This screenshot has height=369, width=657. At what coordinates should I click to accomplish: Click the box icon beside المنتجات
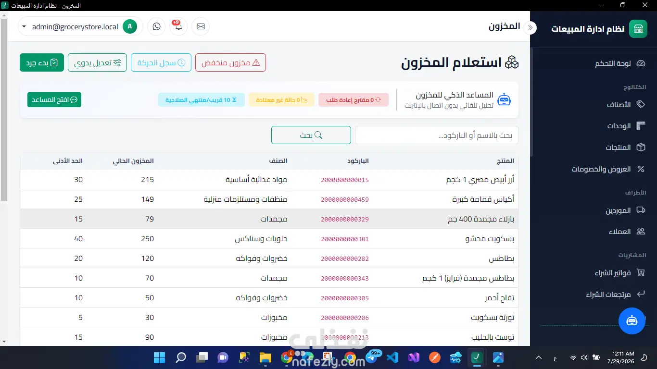coord(641,148)
